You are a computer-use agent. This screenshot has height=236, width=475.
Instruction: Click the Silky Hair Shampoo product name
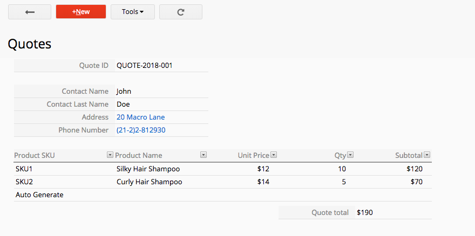tap(148, 169)
